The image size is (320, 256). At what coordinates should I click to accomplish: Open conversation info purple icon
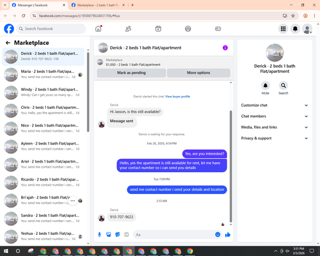point(225,48)
